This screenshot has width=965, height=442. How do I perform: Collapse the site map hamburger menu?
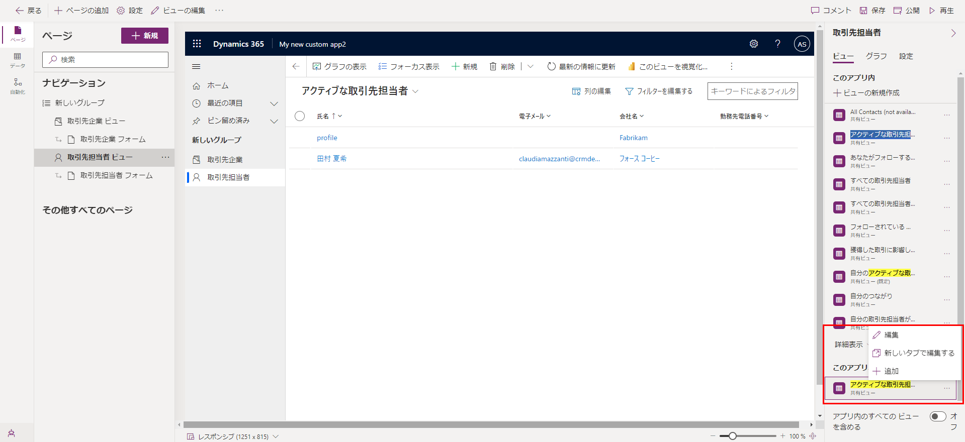click(x=196, y=66)
